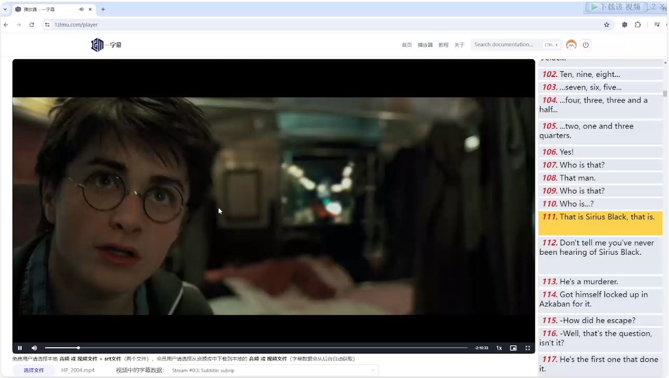Click the 下载该视频 download video button
The image size is (669, 378).
(x=616, y=7)
